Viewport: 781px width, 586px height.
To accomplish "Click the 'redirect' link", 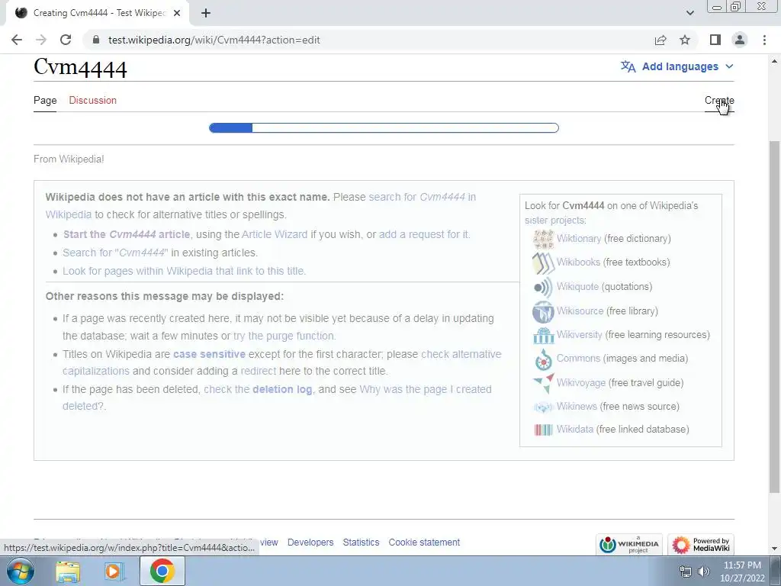I will [x=258, y=372].
